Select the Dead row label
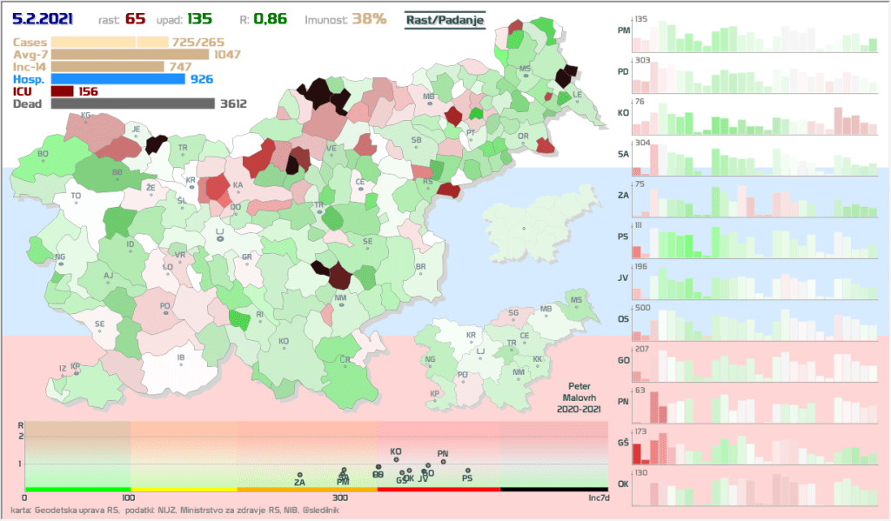This screenshot has height=521, width=891. coord(28,104)
